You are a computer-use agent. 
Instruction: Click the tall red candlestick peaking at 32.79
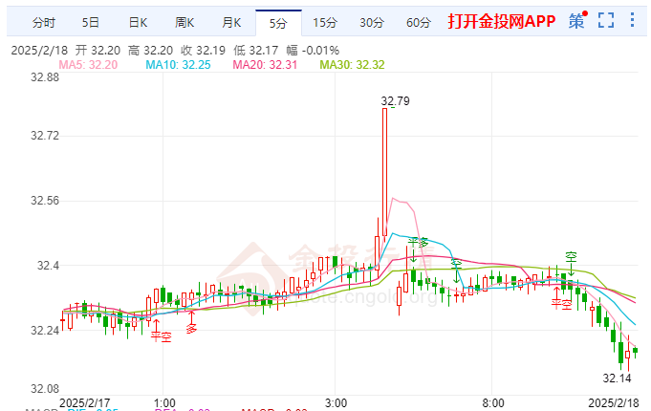coord(384,172)
